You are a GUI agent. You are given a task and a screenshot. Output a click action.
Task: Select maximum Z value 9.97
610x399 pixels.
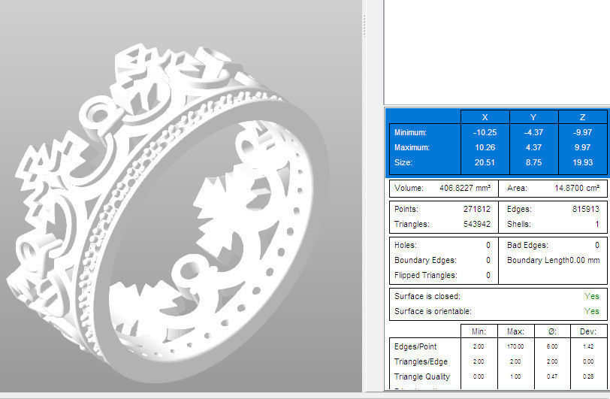pos(583,147)
